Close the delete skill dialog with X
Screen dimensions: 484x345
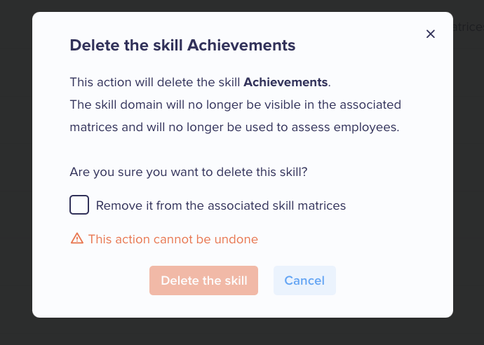tap(430, 34)
